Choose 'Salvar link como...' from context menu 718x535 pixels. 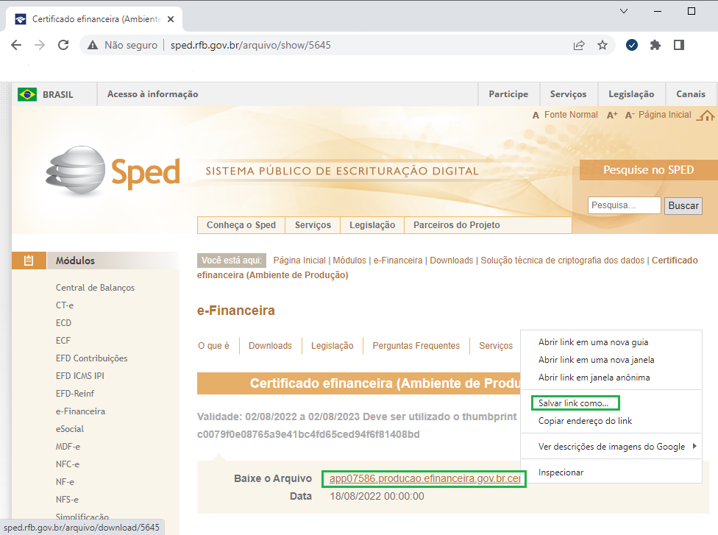click(611, 403)
